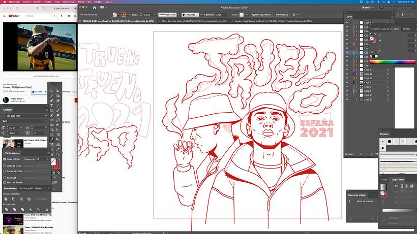Hide the Capa 17 layer via eye icon
The height and width of the screenshot is (234, 417).
pyautogui.click(x=346, y=74)
